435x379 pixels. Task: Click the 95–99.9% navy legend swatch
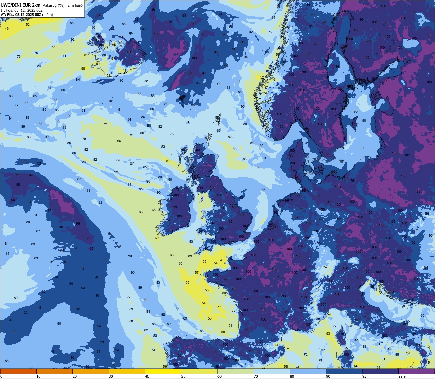[x=380, y=371]
